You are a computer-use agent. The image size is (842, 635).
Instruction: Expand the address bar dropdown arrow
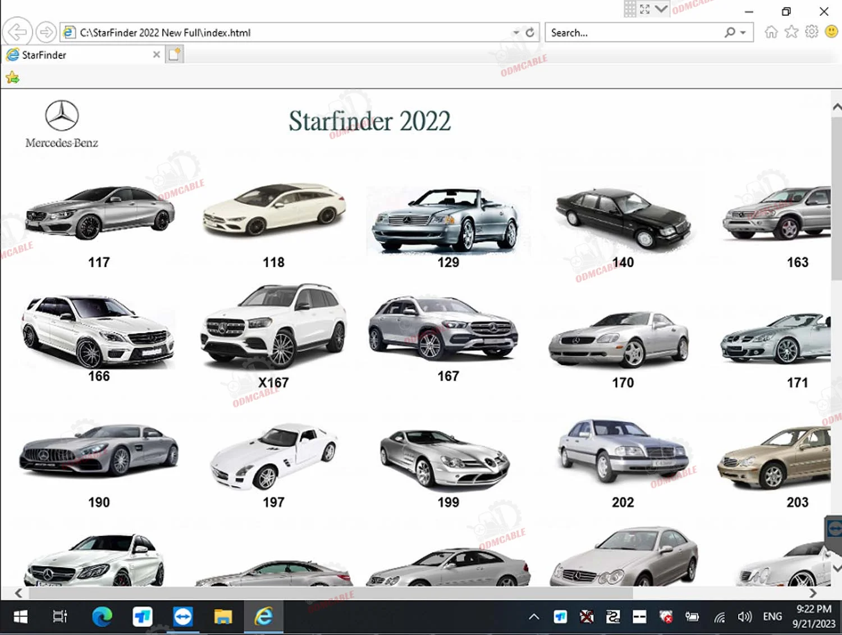coord(516,33)
